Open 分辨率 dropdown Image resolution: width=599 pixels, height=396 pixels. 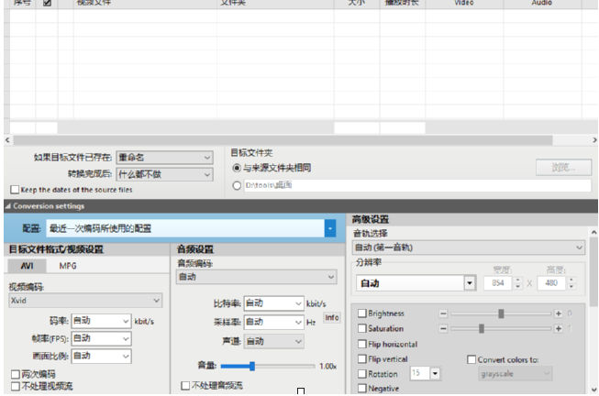(x=470, y=283)
